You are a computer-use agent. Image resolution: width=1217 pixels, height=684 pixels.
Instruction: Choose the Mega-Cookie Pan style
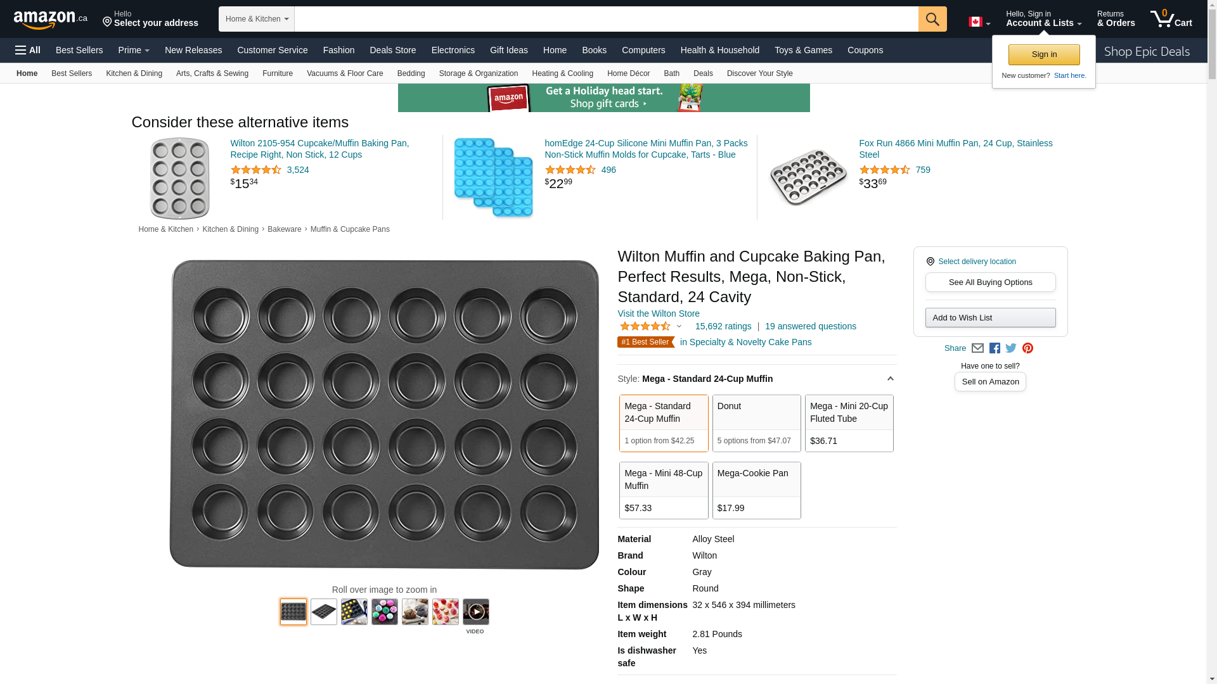tap(756, 490)
